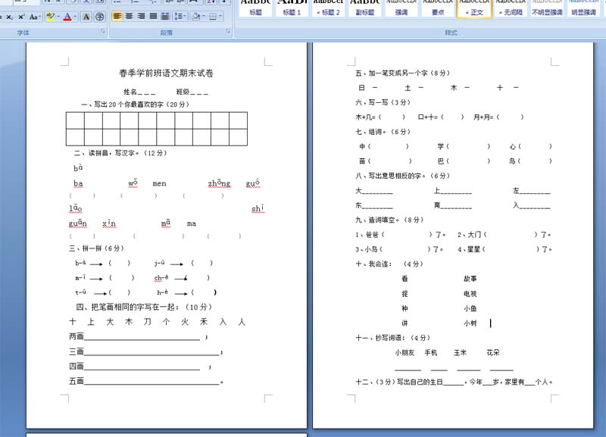
Task: Toggle subscript formatting
Action: point(9,17)
